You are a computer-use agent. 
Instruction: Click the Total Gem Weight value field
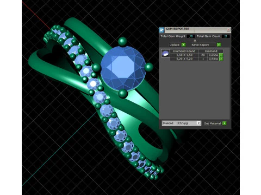pos(191,36)
